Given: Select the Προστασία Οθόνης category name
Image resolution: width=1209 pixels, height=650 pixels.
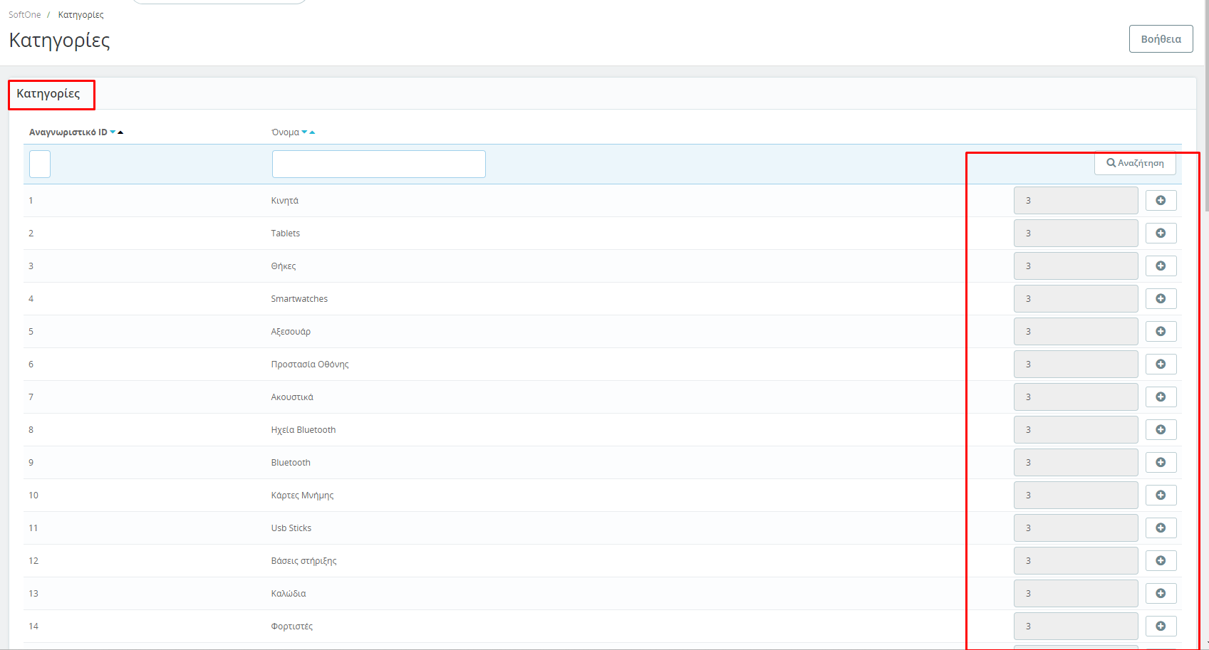Looking at the screenshot, I should [x=310, y=365].
